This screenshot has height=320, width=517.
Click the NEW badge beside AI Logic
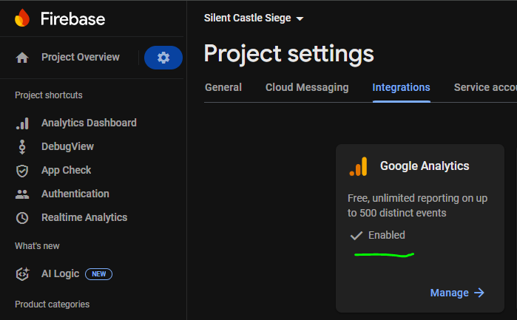[98, 274]
